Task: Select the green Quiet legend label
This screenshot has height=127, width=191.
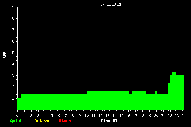Action: (x=16, y=121)
